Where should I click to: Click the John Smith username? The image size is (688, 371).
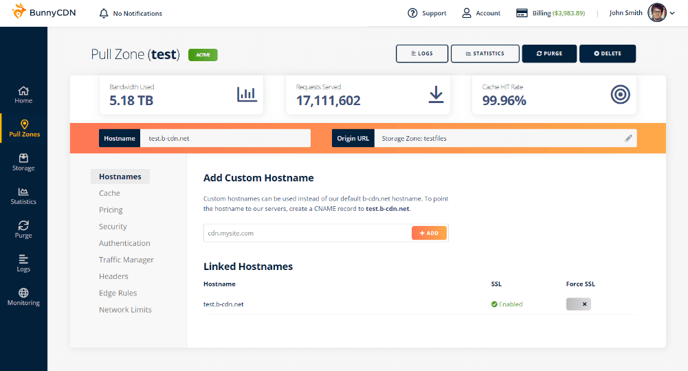tap(625, 13)
